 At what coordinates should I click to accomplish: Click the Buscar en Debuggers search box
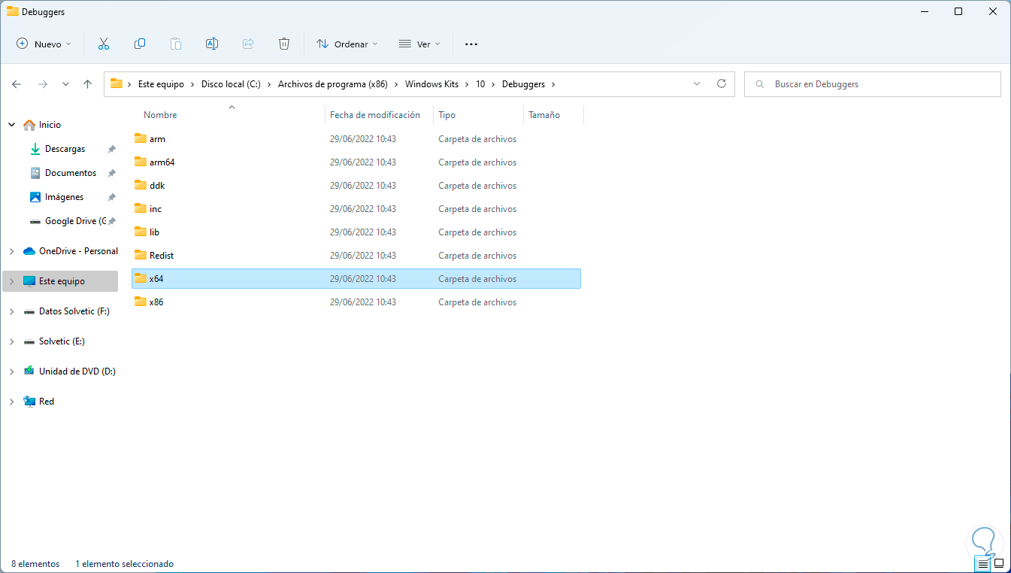873,84
